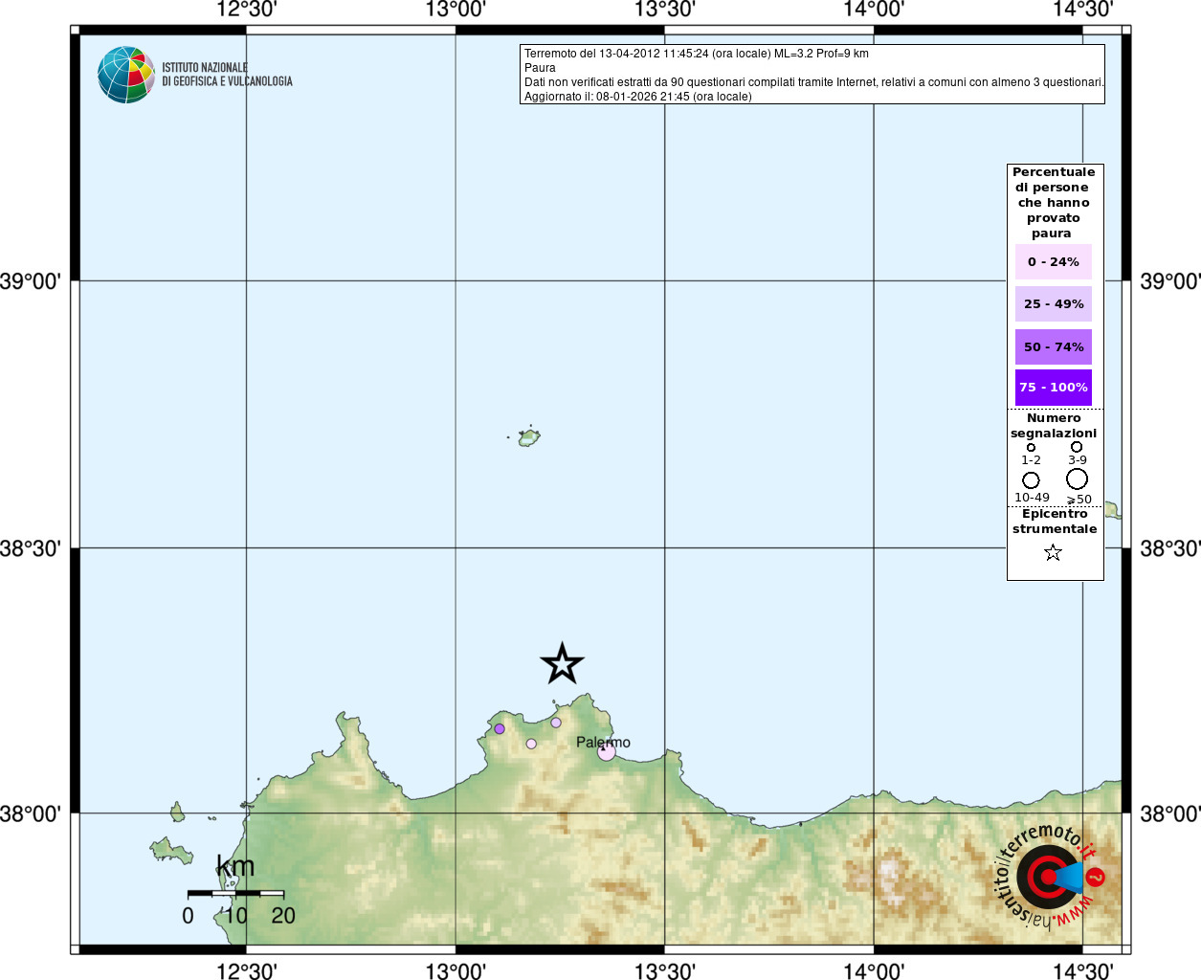This screenshot has height=980, width=1201.
Task: Click the Palermo city label
Action: [x=603, y=742]
